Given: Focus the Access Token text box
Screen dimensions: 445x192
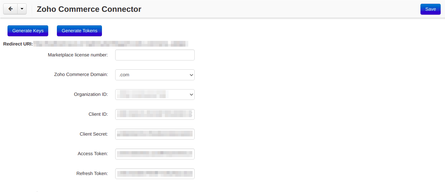Looking at the screenshot, I should (x=155, y=154).
